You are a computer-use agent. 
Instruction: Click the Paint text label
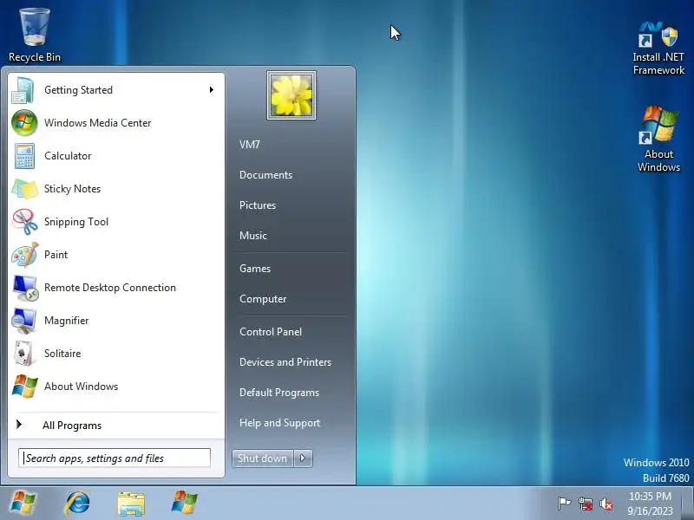56,255
